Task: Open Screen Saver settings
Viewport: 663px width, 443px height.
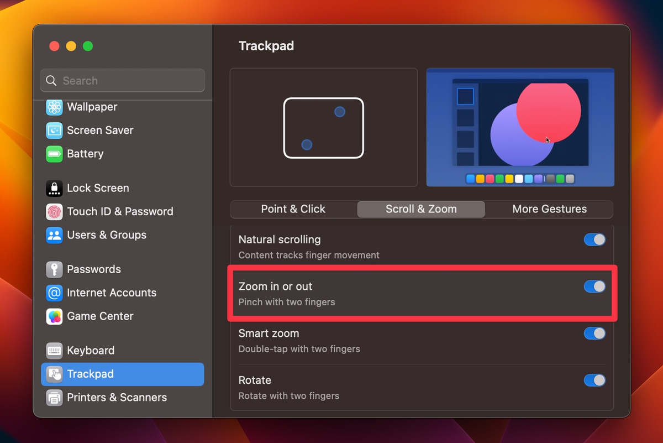Action: pyautogui.click(x=99, y=130)
